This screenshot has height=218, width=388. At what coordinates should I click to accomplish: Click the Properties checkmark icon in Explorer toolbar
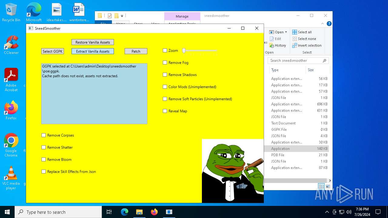click(x=110, y=16)
